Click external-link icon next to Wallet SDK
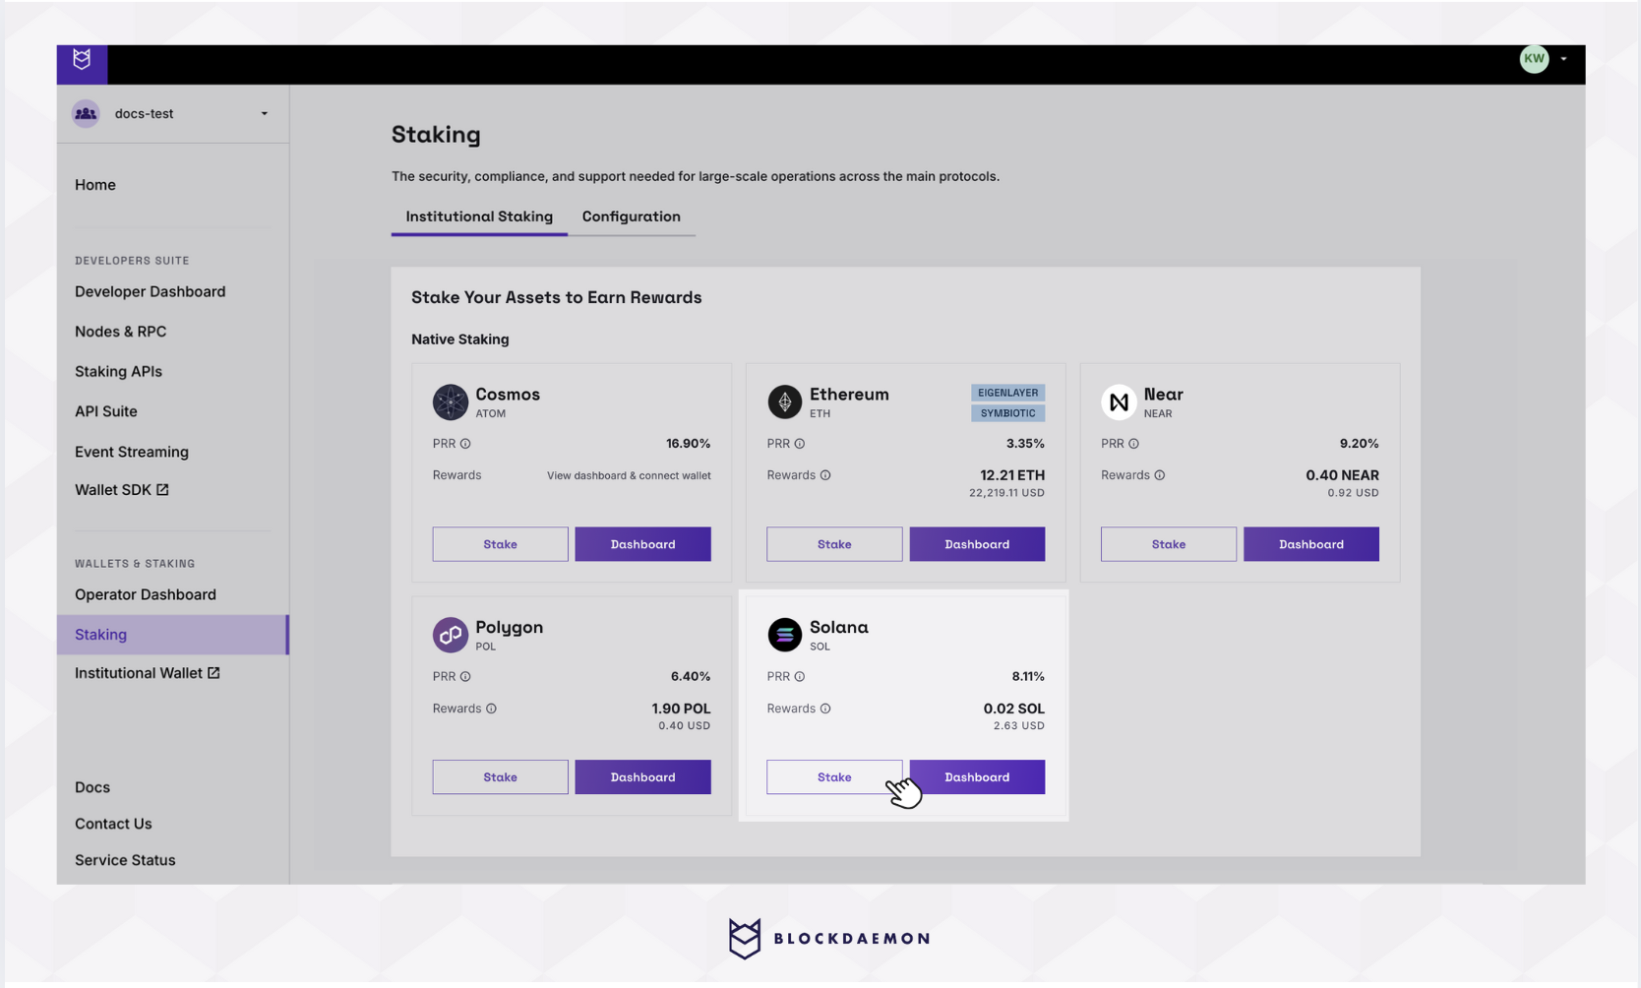The width and height of the screenshot is (1641, 988). (x=162, y=489)
